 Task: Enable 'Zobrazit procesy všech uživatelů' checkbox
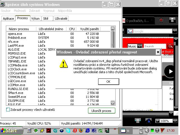click(x=8, y=110)
